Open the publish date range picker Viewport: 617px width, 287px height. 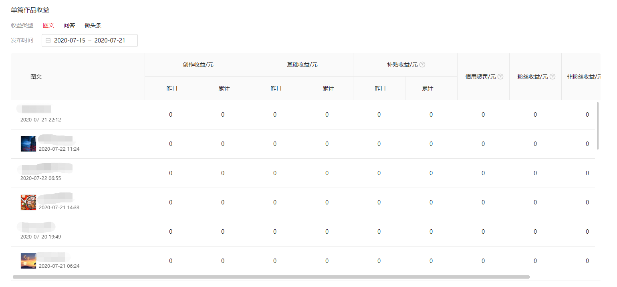(x=90, y=40)
